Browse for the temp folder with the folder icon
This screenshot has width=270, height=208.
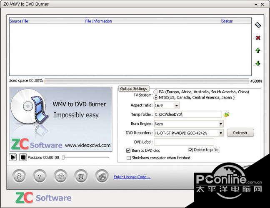coord(226,114)
